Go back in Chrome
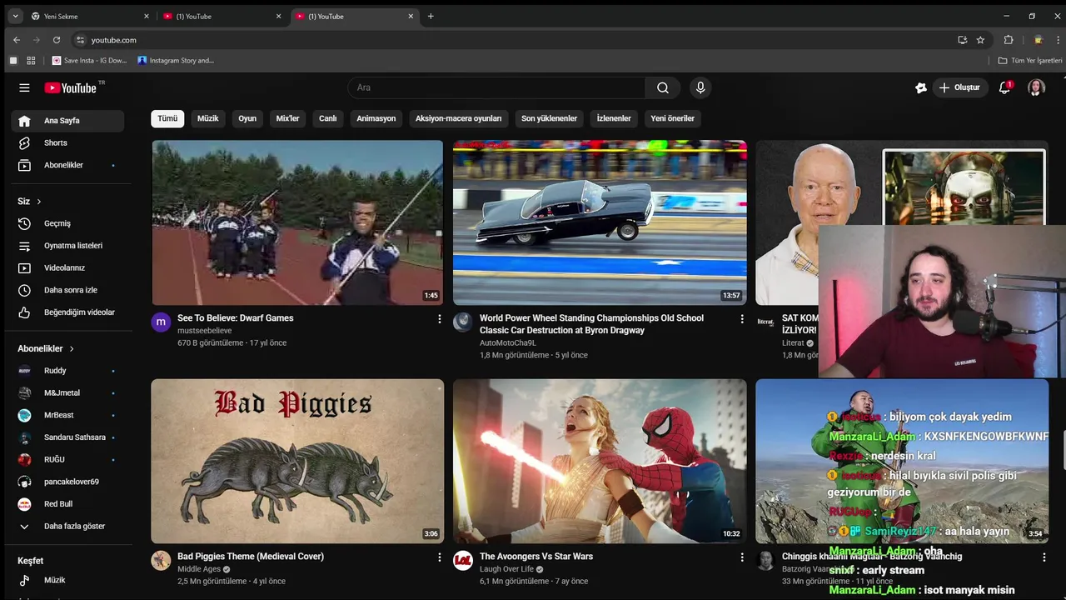Viewport: 1066px width, 600px height. point(17,40)
